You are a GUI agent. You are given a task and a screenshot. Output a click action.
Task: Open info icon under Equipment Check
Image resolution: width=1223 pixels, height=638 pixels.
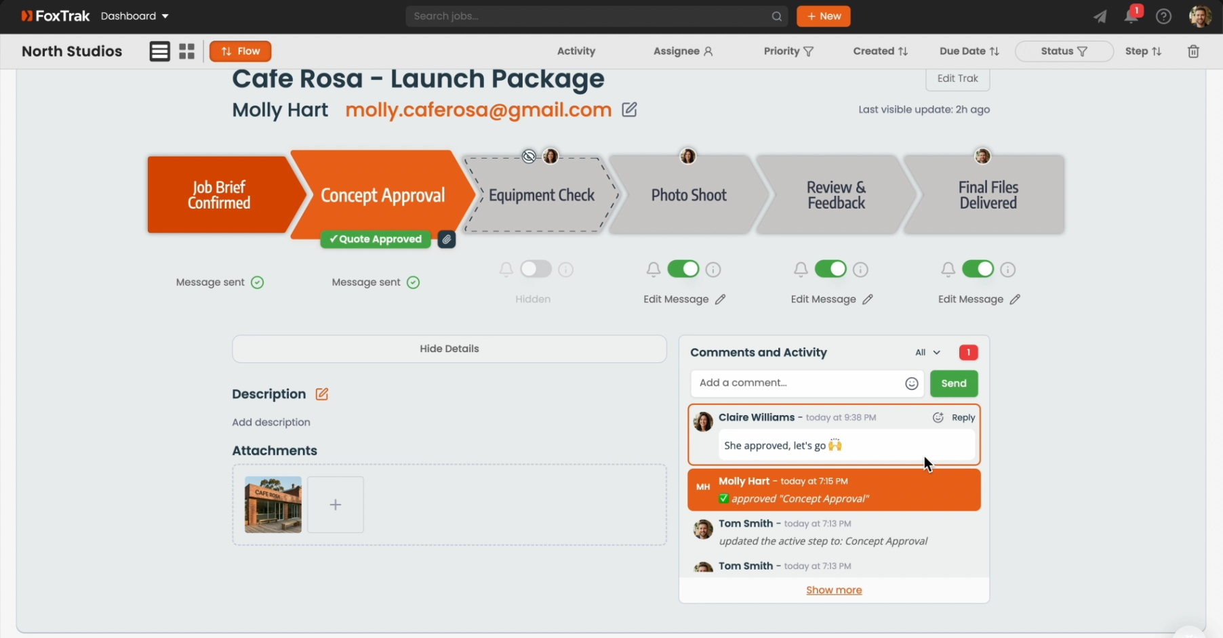point(566,270)
